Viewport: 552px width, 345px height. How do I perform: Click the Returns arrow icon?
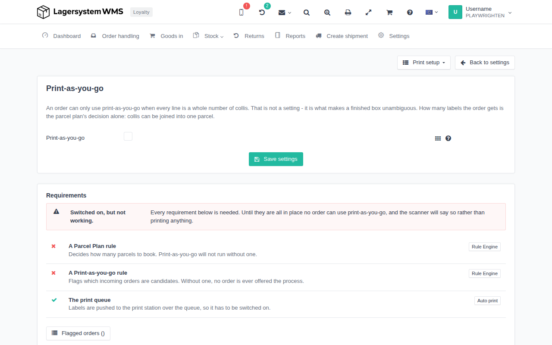[236, 35]
